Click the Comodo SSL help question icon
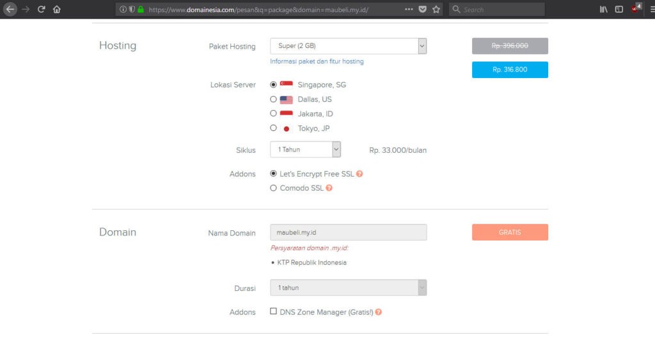The image size is (655, 337). click(x=329, y=188)
